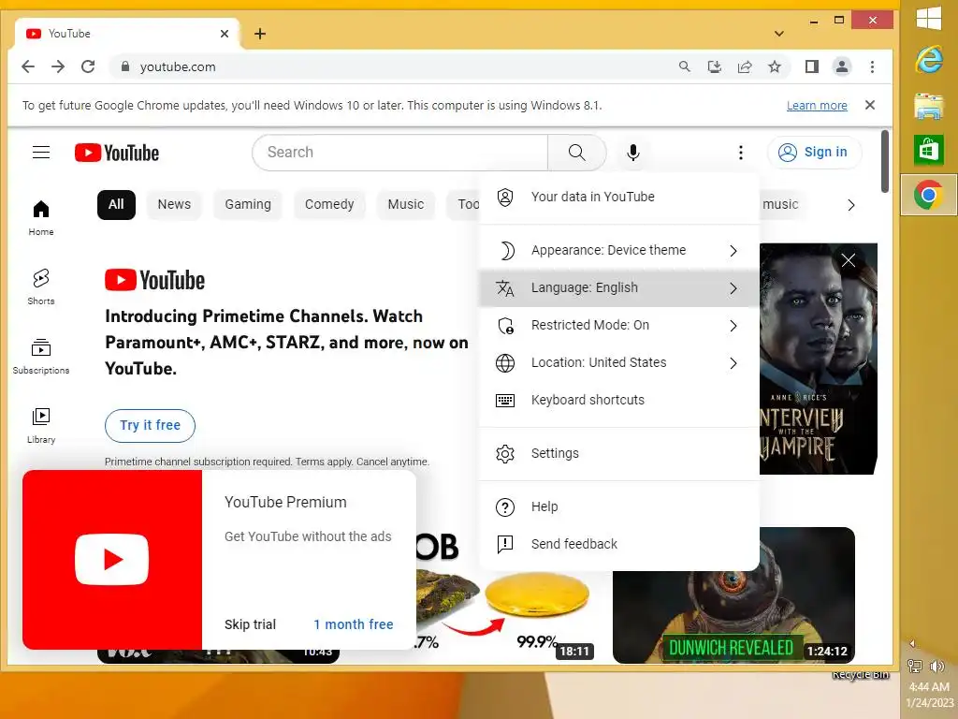Screen dimensions: 958x719
Task: Click the network status tray icon
Action: point(915,666)
